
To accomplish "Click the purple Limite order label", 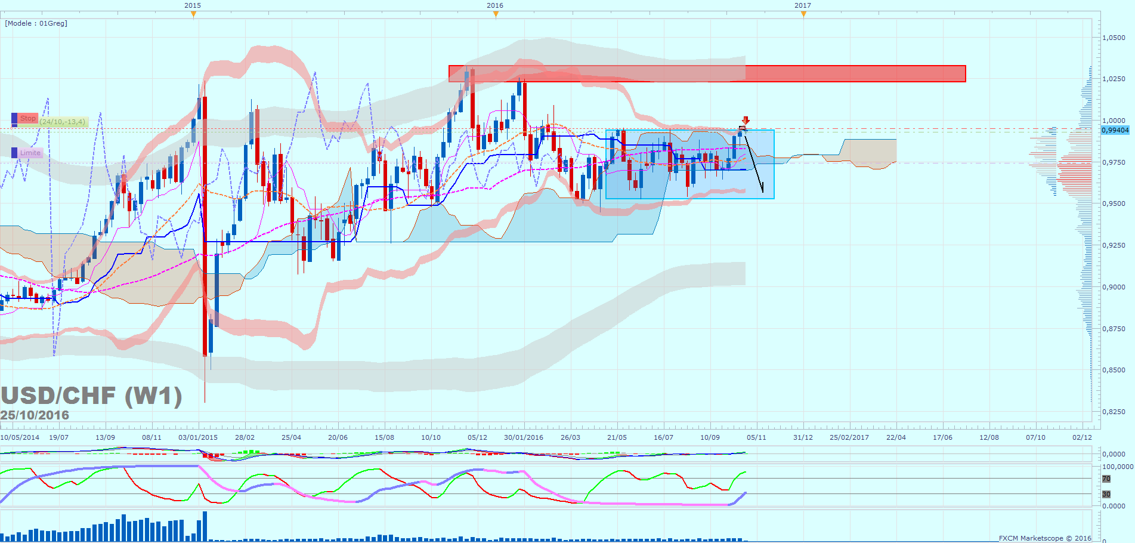I will (x=30, y=153).
